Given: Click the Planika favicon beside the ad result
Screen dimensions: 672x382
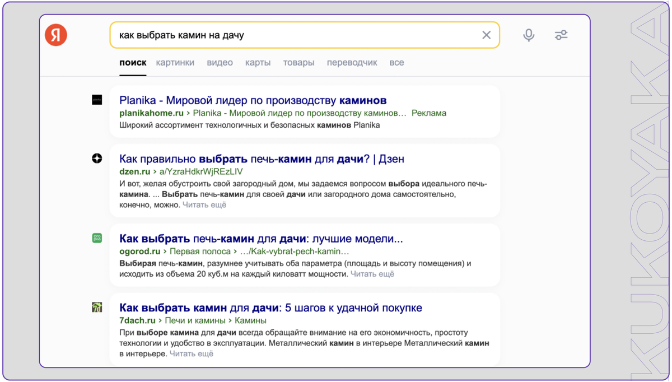Looking at the screenshot, I should coord(97,100).
